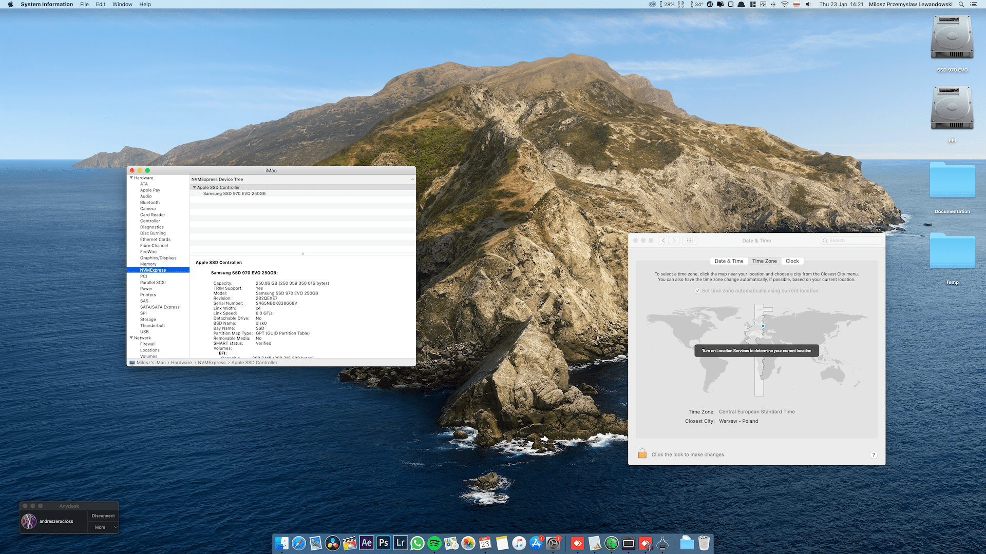The width and height of the screenshot is (986, 554).
Task: Go back in Date & Time preferences
Action: click(x=663, y=240)
